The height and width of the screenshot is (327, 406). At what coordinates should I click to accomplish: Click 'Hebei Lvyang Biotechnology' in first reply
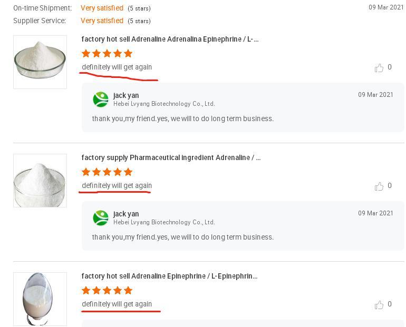pos(164,104)
